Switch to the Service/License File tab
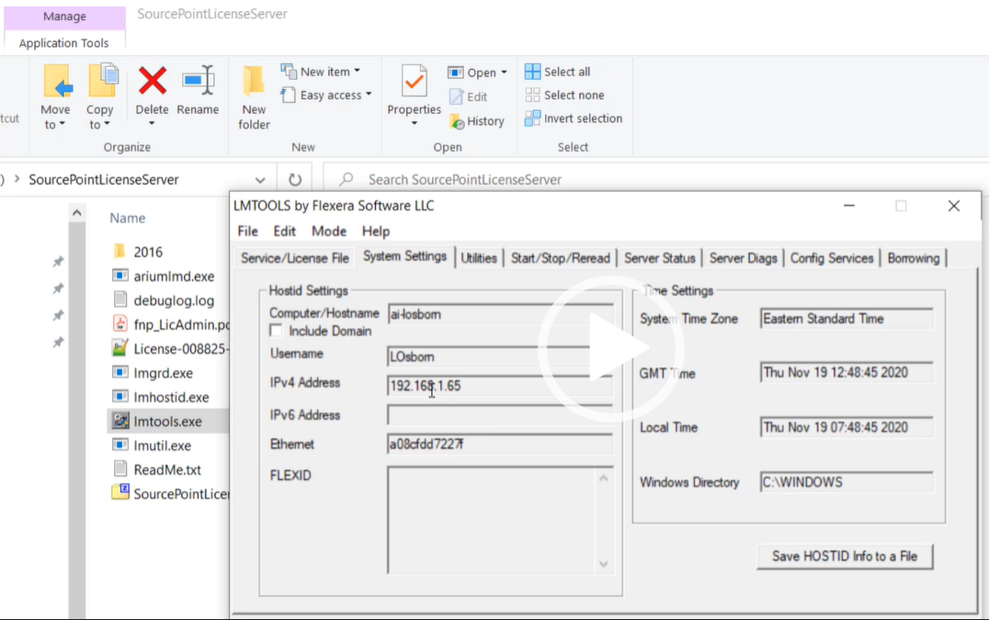 pos(294,258)
